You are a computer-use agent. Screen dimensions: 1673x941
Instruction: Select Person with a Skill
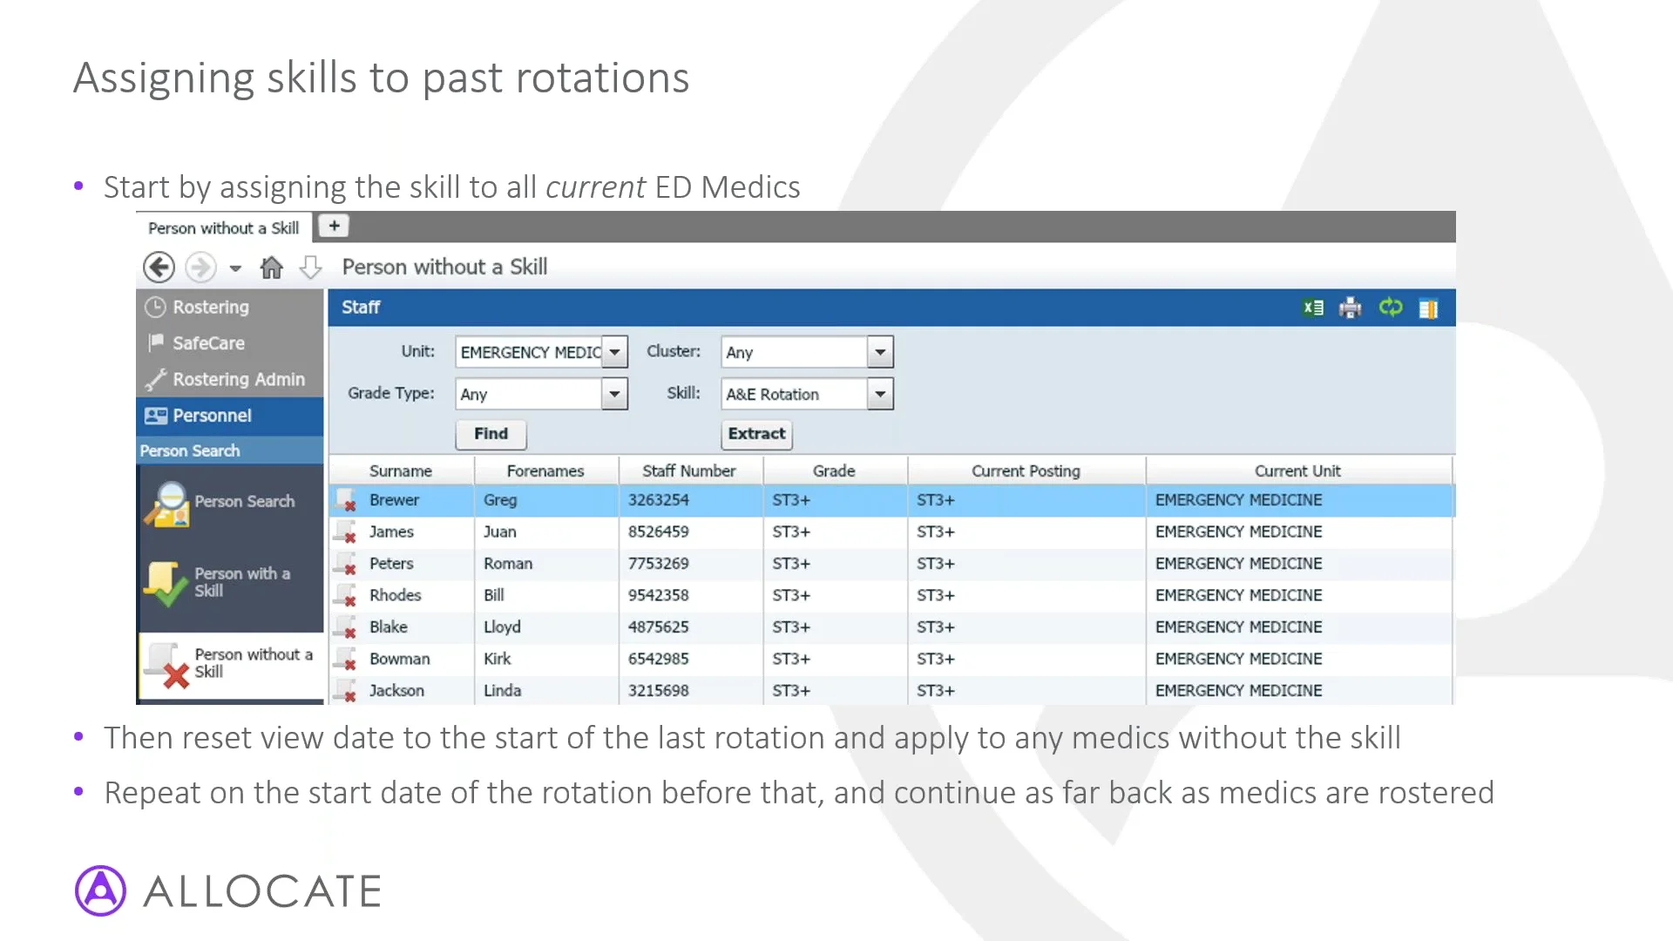[230, 581]
